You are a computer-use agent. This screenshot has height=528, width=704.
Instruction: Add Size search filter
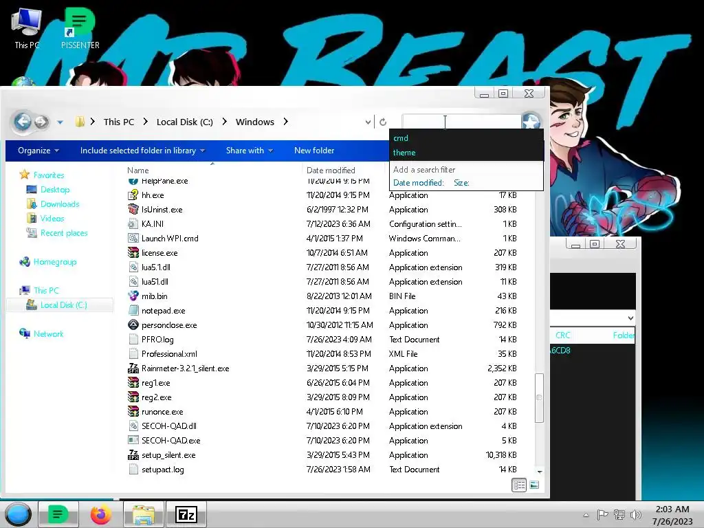[x=461, y=183]
